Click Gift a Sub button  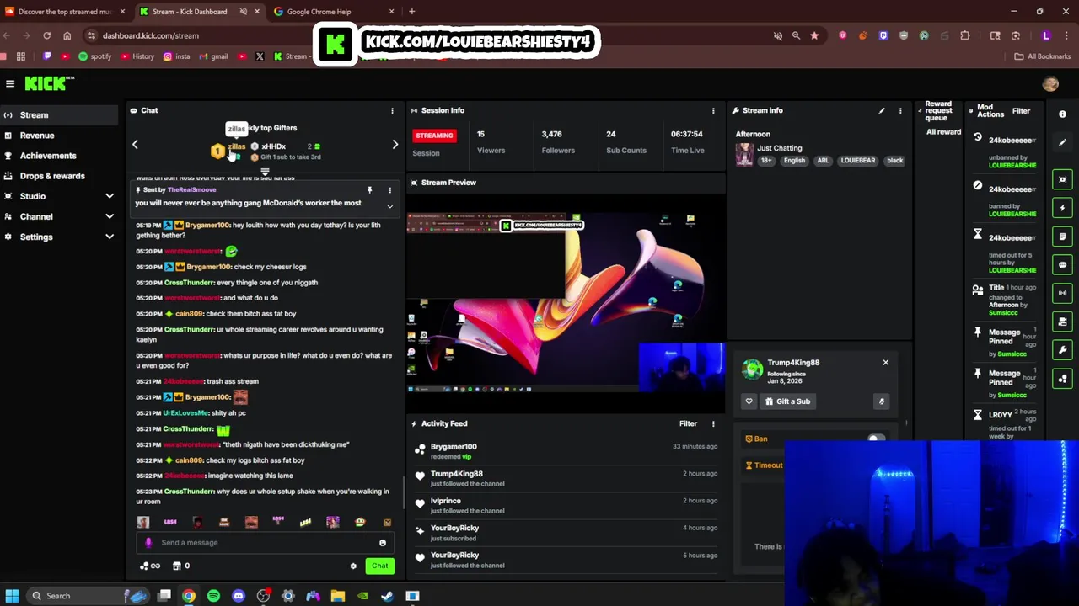787,401
